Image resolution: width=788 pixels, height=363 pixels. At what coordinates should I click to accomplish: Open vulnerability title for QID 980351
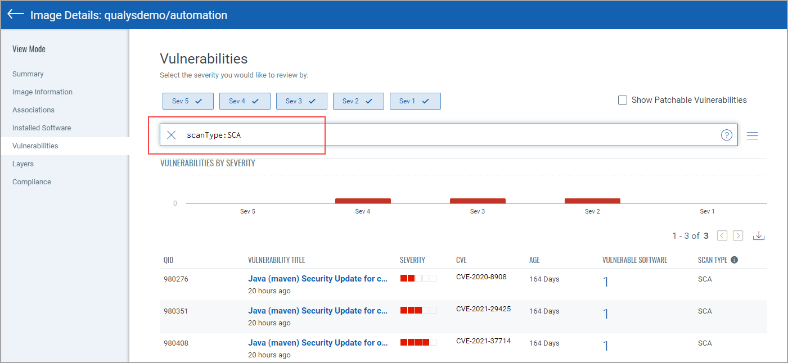[318, 311]
